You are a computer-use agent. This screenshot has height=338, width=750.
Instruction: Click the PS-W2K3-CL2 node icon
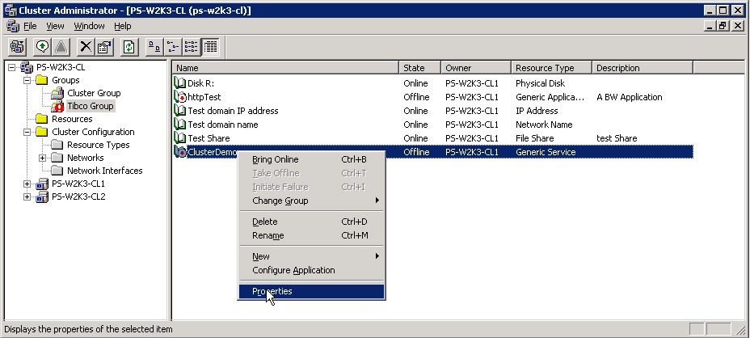click(42, 196)
